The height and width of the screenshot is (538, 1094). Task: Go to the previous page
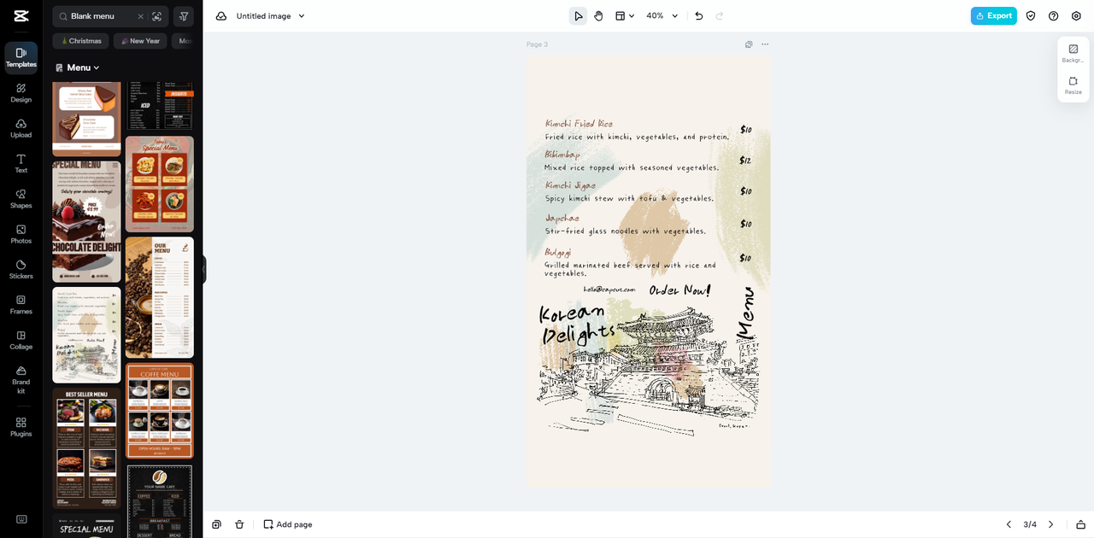(1009, 524)
